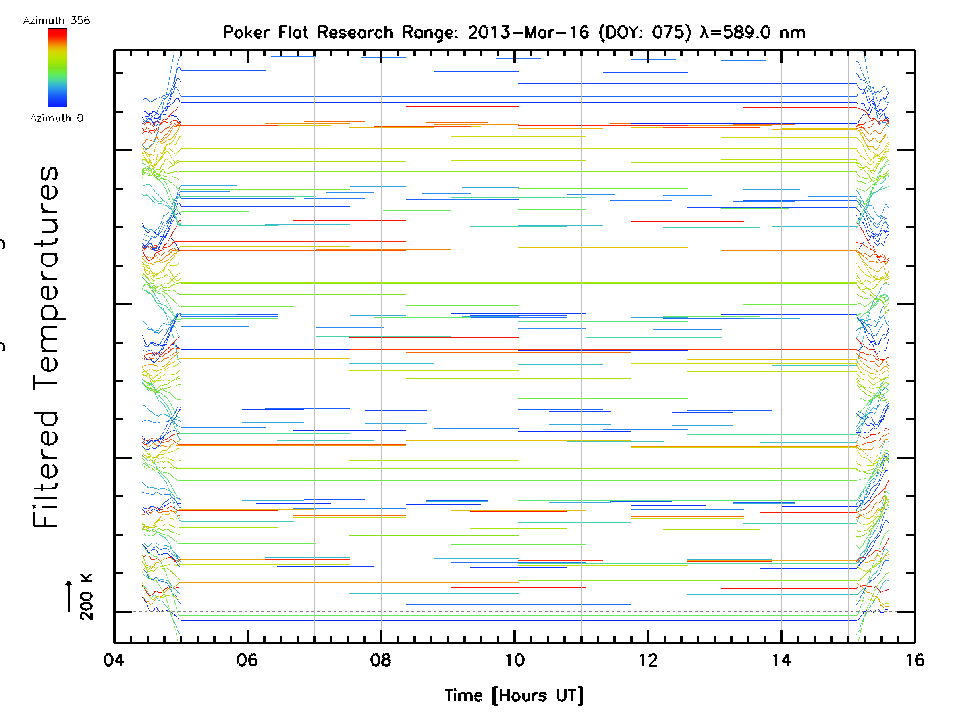The width and height of the screenshot is (953, 714).
Task: Click the 10 hour tick label
Action: pyautogui.click(x=514, y=660)
